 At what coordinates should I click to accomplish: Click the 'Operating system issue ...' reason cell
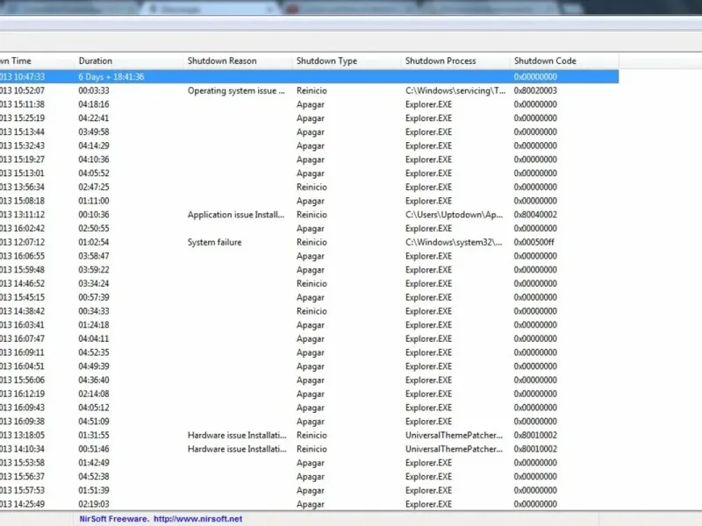(236, 91)
